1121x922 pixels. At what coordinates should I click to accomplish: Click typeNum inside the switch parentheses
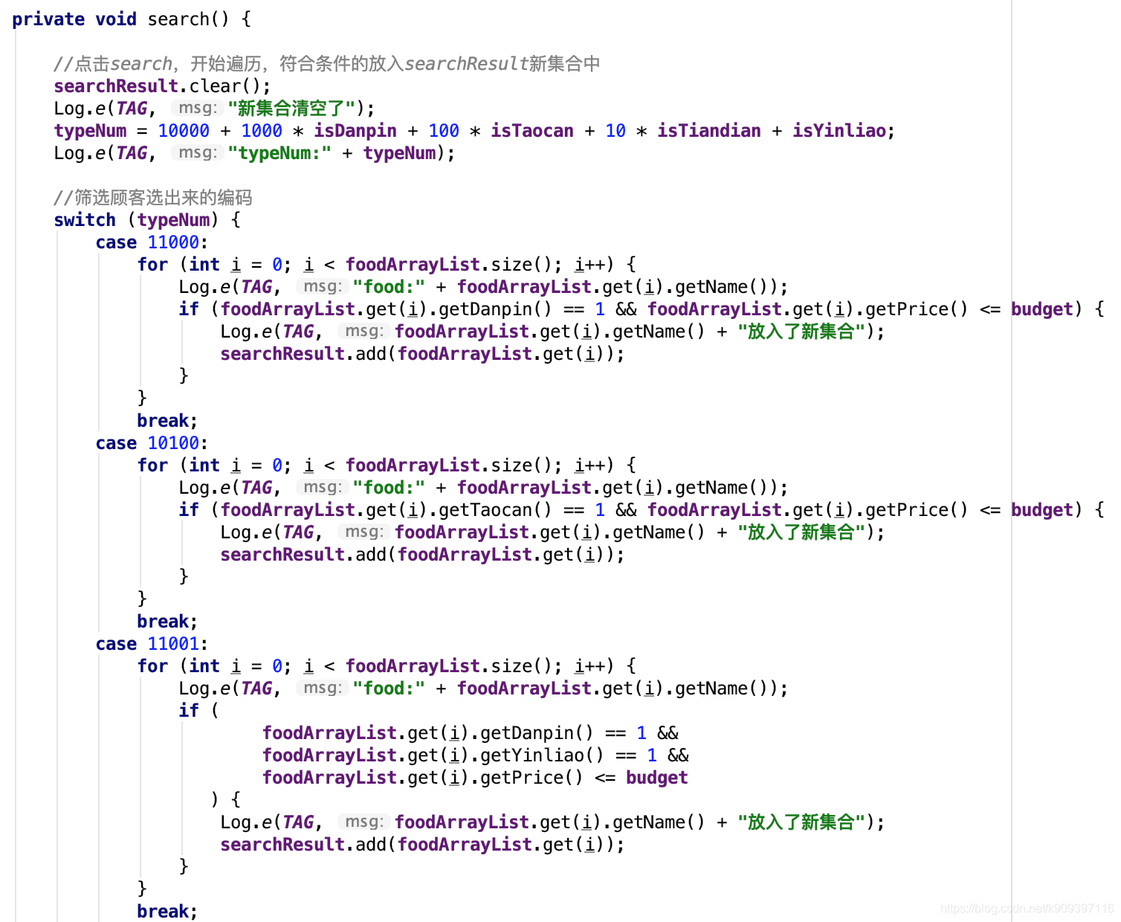click(x=173, y=220)
